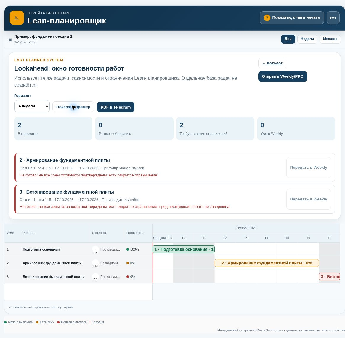Send PDF в Telegram
This screenshot has width=345, height=338.
point(115,107)
